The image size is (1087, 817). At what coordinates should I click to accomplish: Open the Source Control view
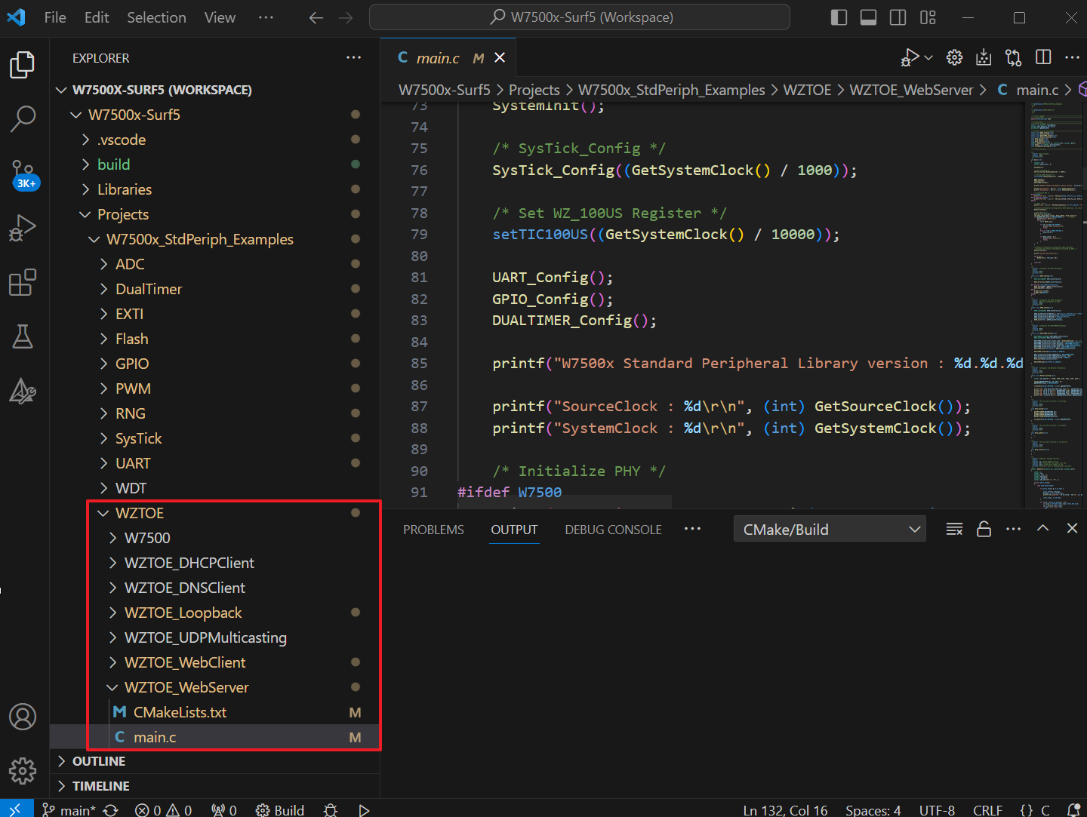click(23, 174)
